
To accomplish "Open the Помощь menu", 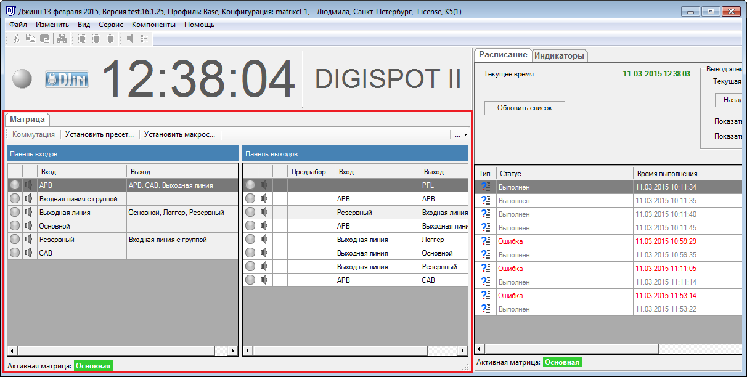I will point(200,25).
